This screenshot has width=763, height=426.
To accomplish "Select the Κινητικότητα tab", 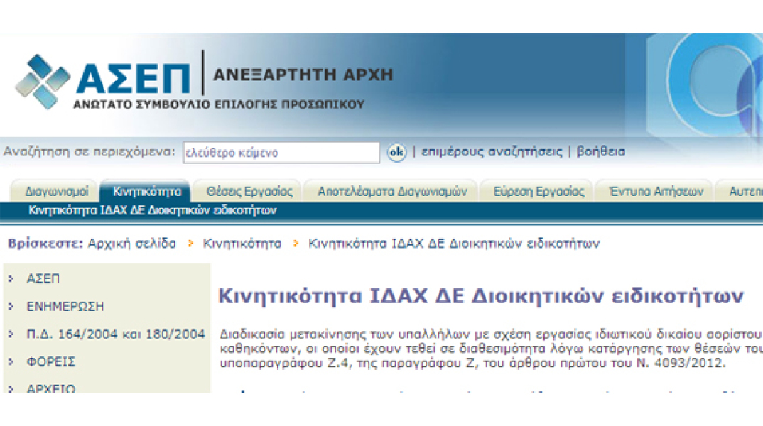I will click(146, 192).
